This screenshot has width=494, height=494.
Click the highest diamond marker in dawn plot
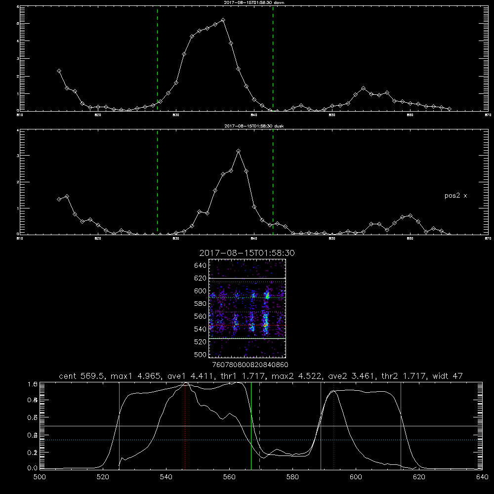coord(223,20)
